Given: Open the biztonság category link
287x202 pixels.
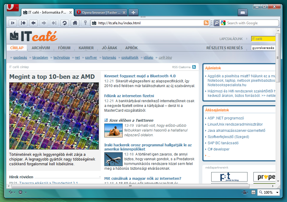Looking at the screenshot, I should (x=109, y=57).
